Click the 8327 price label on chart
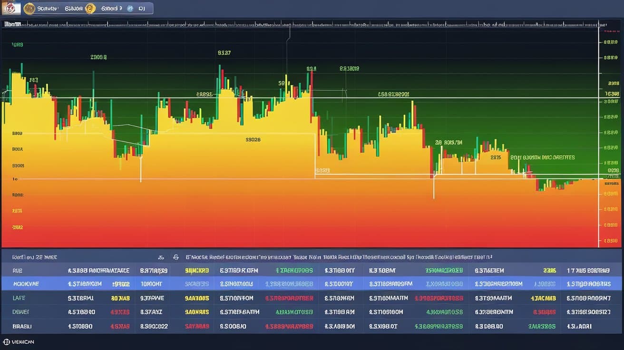 [224, 53]
